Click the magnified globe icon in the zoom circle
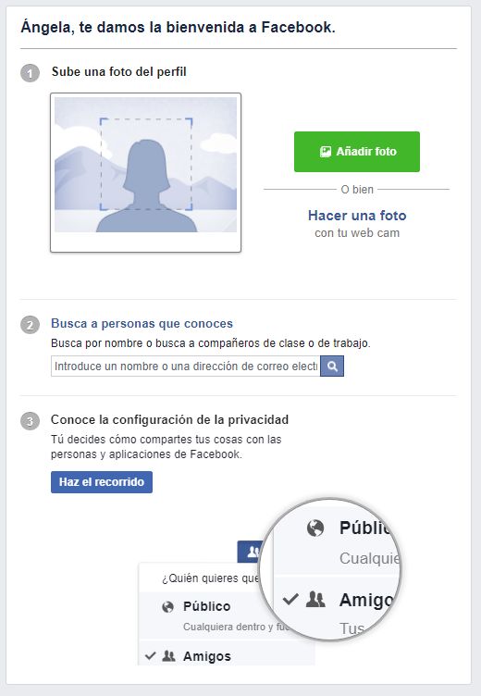The width and height of the screenshot is (481, 696). point(315,528)
